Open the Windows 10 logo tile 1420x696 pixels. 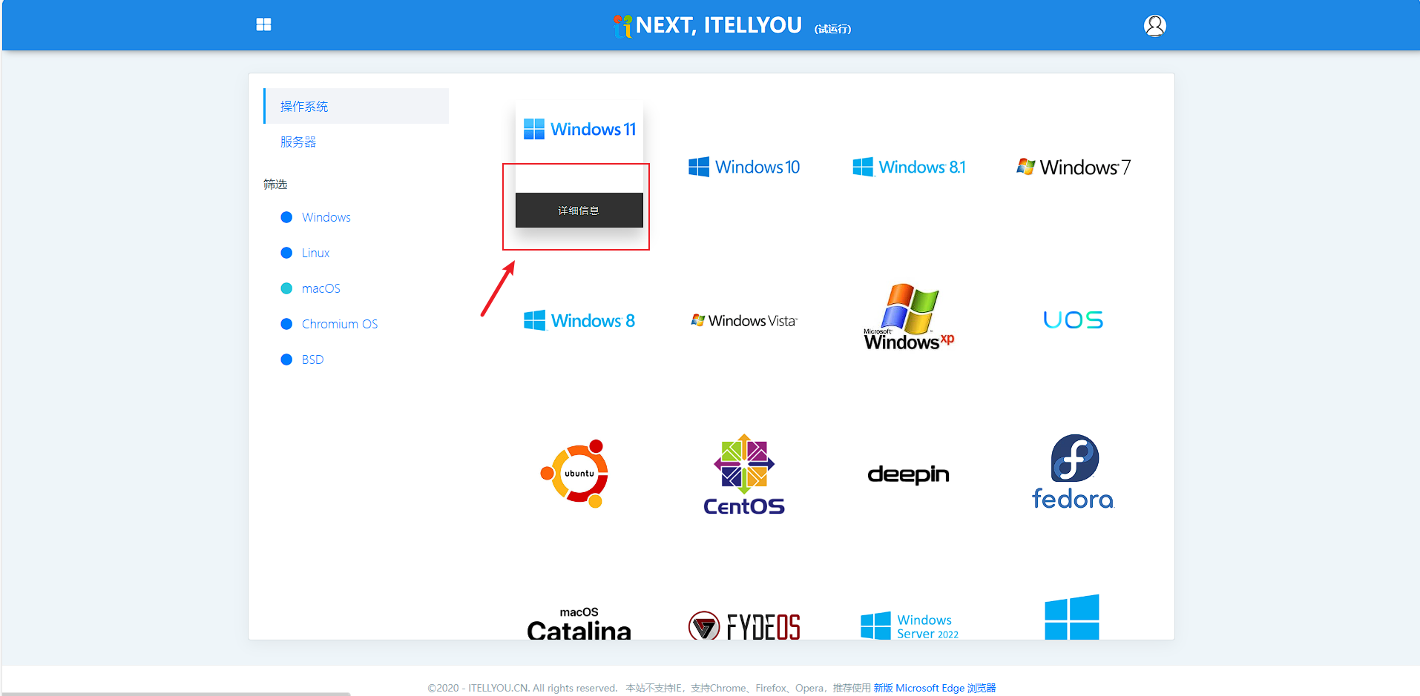(744, 167)
